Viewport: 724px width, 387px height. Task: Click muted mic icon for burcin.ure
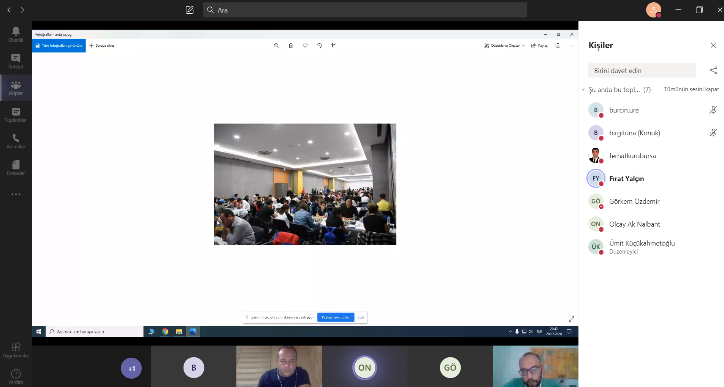pyautogui.click(x=713, y=110)
